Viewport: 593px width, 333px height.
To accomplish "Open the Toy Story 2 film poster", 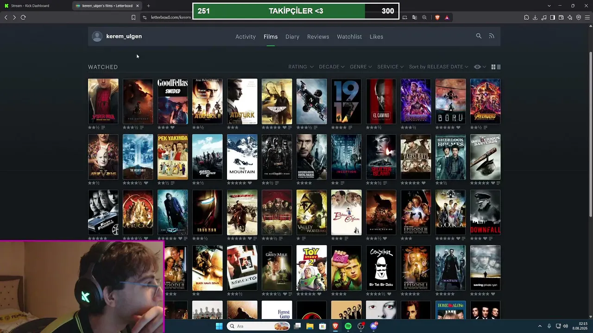I will tap(311, 268).
